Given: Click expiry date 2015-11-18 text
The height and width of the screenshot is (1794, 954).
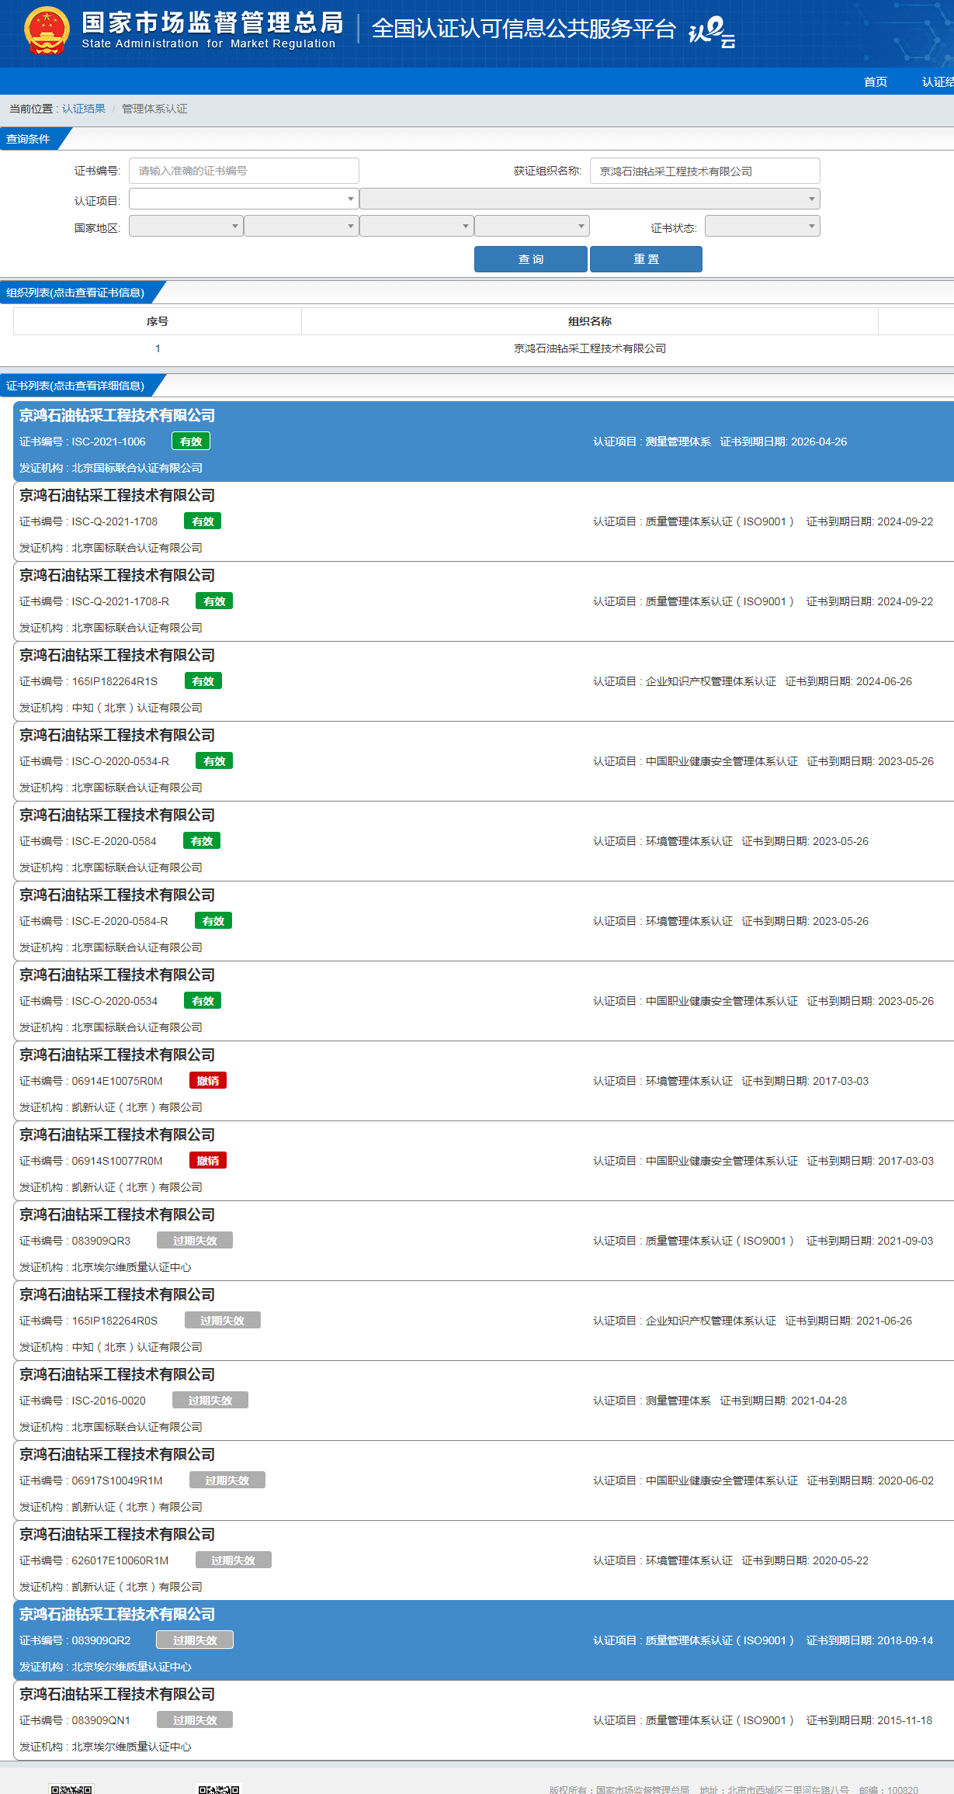Looking at the screenshot, I should (x=905, y=1720).
